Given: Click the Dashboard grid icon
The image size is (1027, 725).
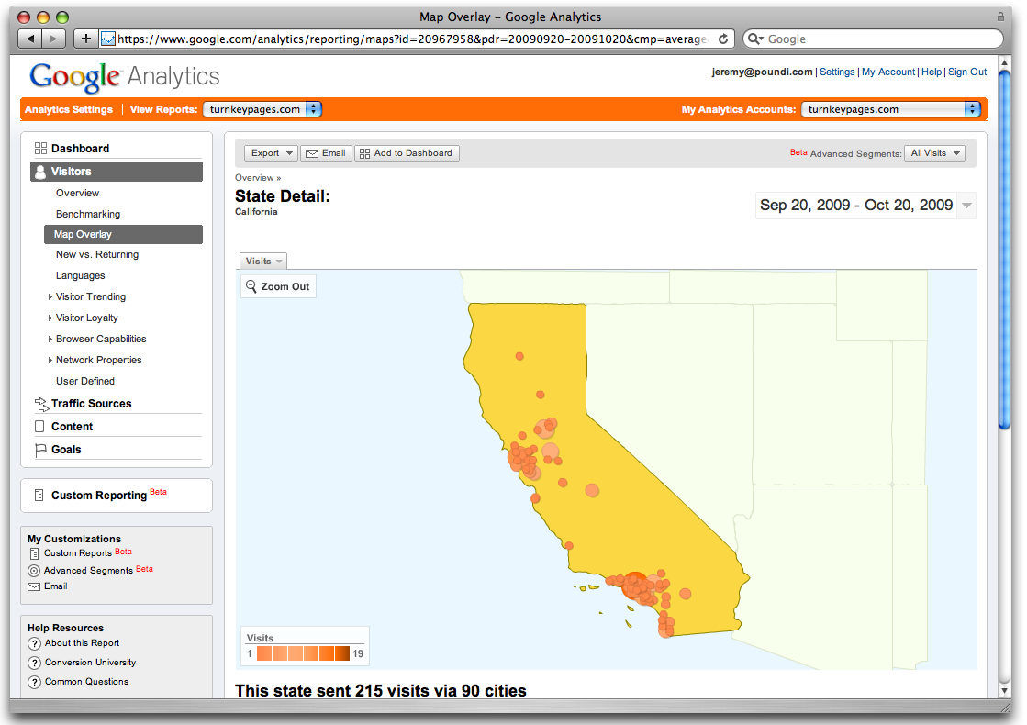Looking at the screenshot, I should tap(40, 148).
